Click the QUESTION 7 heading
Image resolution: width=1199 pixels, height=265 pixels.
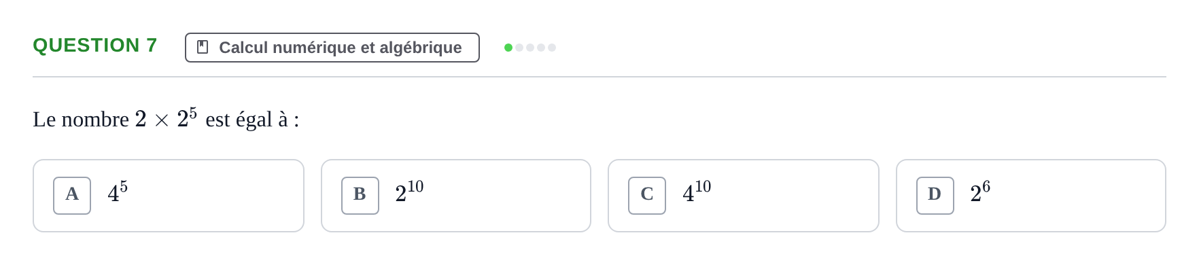click(95, 45)
